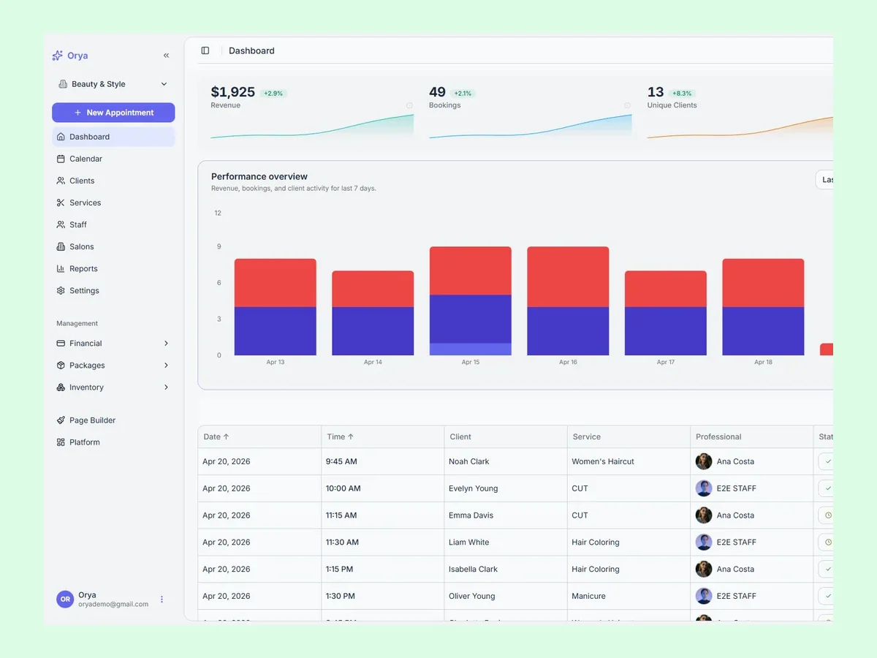877x658 pixels.
Task: Click status clock icon in Emma Davis row
Action: pos(828,515)
